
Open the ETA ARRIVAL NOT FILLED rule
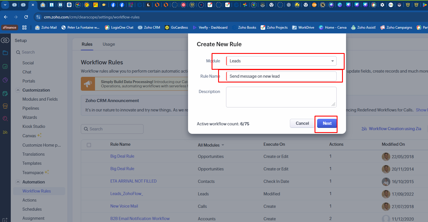tap(133, 181)
